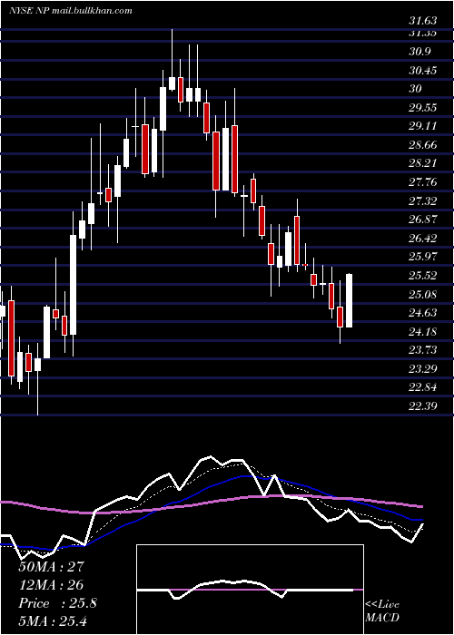Click the 23.73 price axis label
The image size is (454, 635).
click(423, 350)
